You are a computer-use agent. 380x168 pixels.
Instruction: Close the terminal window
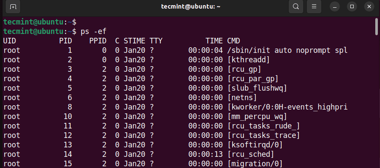pos(369,6)
